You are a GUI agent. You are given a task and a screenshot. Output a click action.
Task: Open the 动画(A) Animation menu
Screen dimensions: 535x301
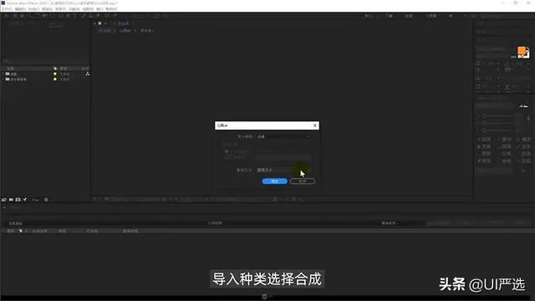click(74, 9)
